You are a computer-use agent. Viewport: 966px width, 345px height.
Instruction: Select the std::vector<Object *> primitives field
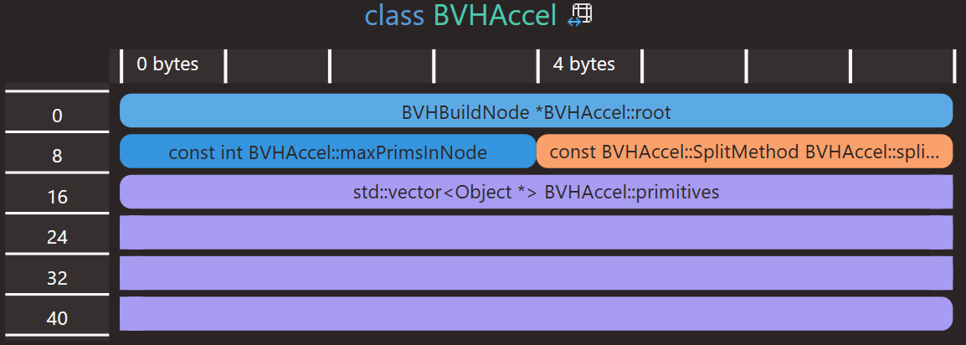click(x=536, y=193)
